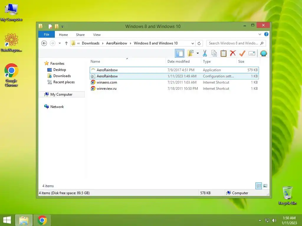Click the quick access New Folder icon
This screenshot has height=226, width=302.
pos(56,26)
